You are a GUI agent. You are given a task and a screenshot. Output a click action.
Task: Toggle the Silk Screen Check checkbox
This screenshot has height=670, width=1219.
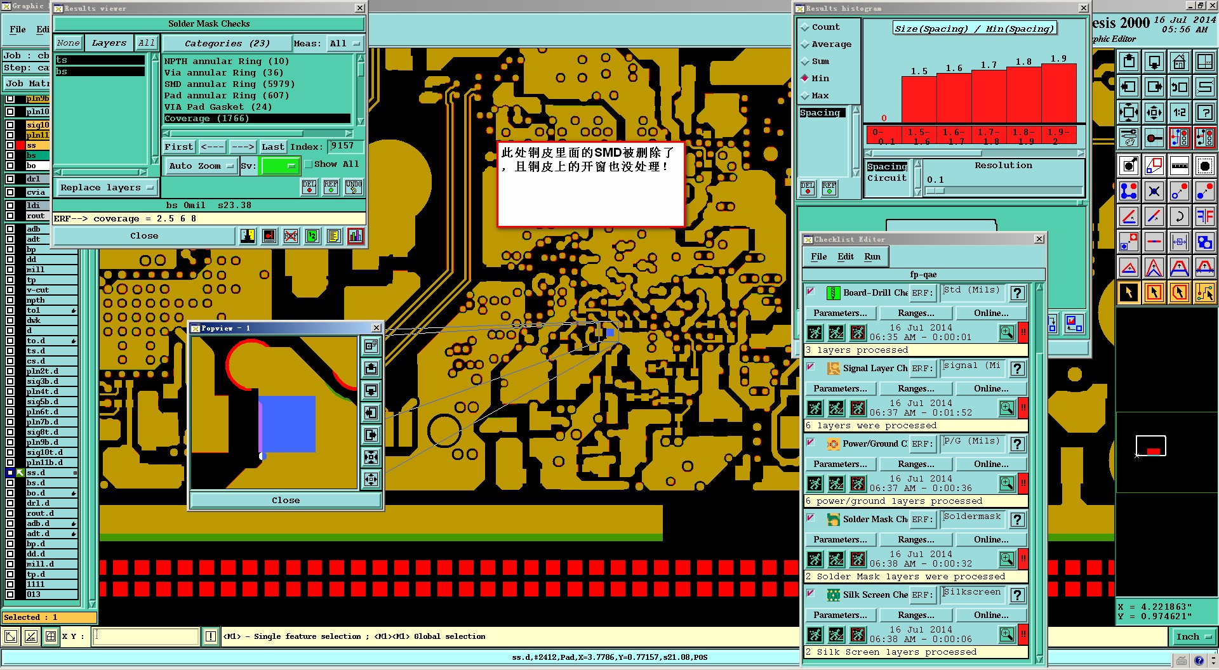(x=811, y=593)
